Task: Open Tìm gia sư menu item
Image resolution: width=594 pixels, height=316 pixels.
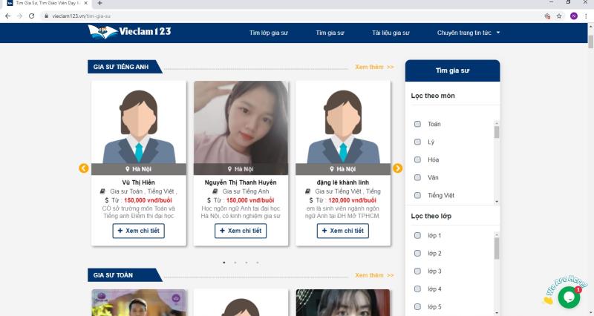Action: pos(330,33)
